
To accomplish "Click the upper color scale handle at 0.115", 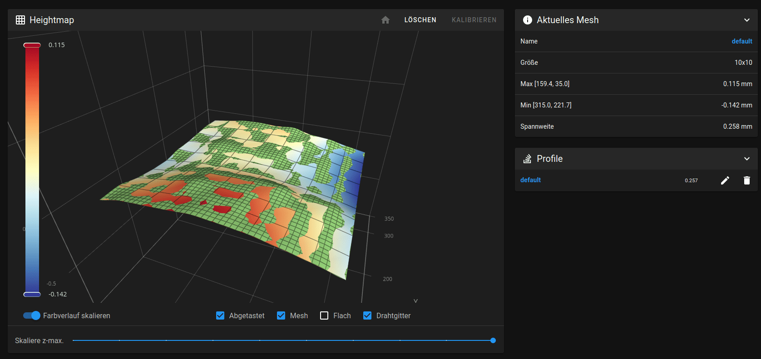I will tap(32, 45).
